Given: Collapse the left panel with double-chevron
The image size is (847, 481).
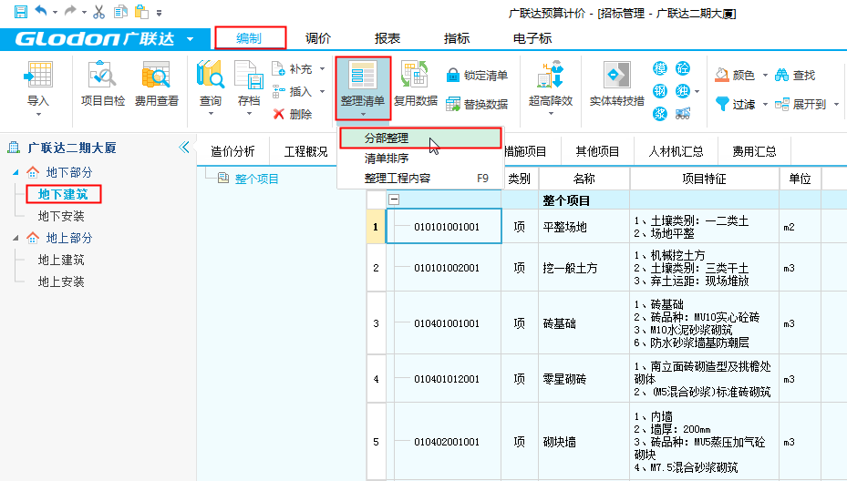Looking at the screenshot, I should [x=184, y=148].
